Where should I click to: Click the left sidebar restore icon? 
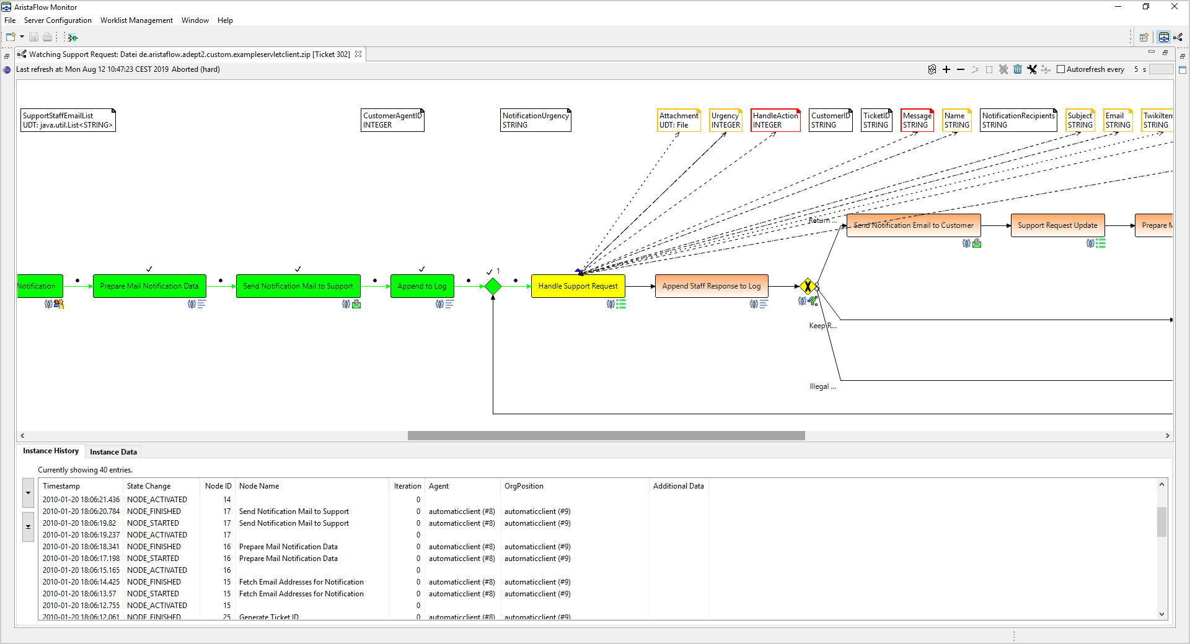(x=7, y=56)
